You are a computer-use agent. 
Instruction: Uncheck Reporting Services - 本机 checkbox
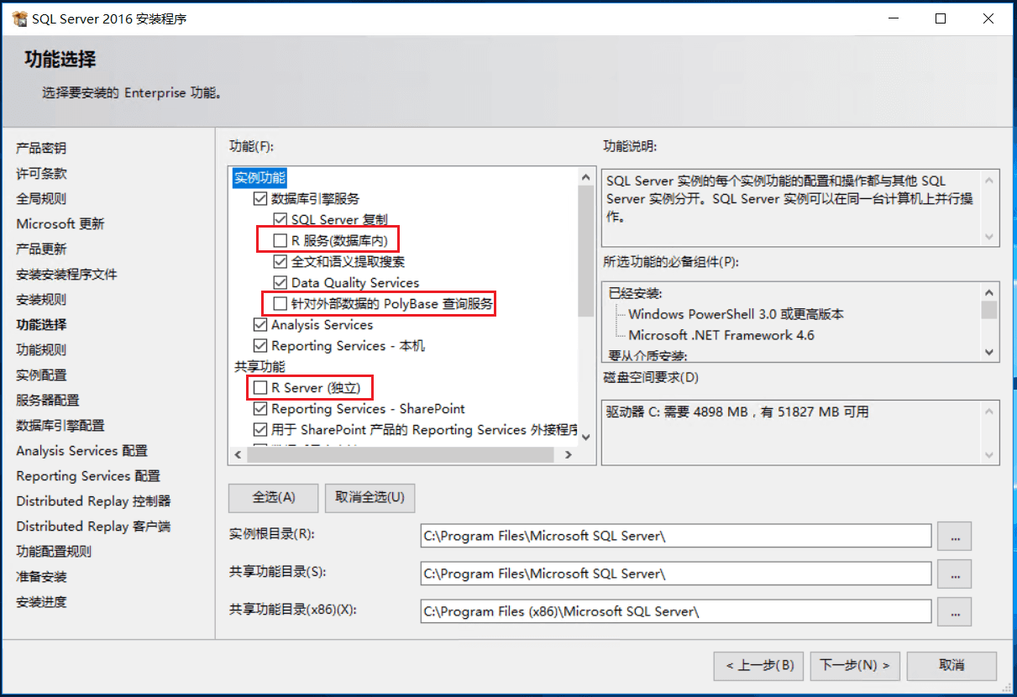260,346
